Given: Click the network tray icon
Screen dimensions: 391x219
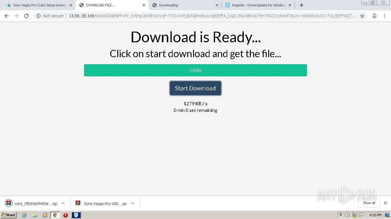Looking at the screenshot, I should coord(355,215).
